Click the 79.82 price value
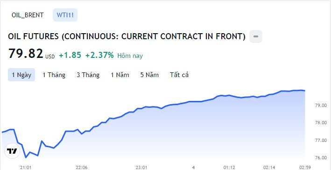The image size is (331, 170). pos(26,53)
